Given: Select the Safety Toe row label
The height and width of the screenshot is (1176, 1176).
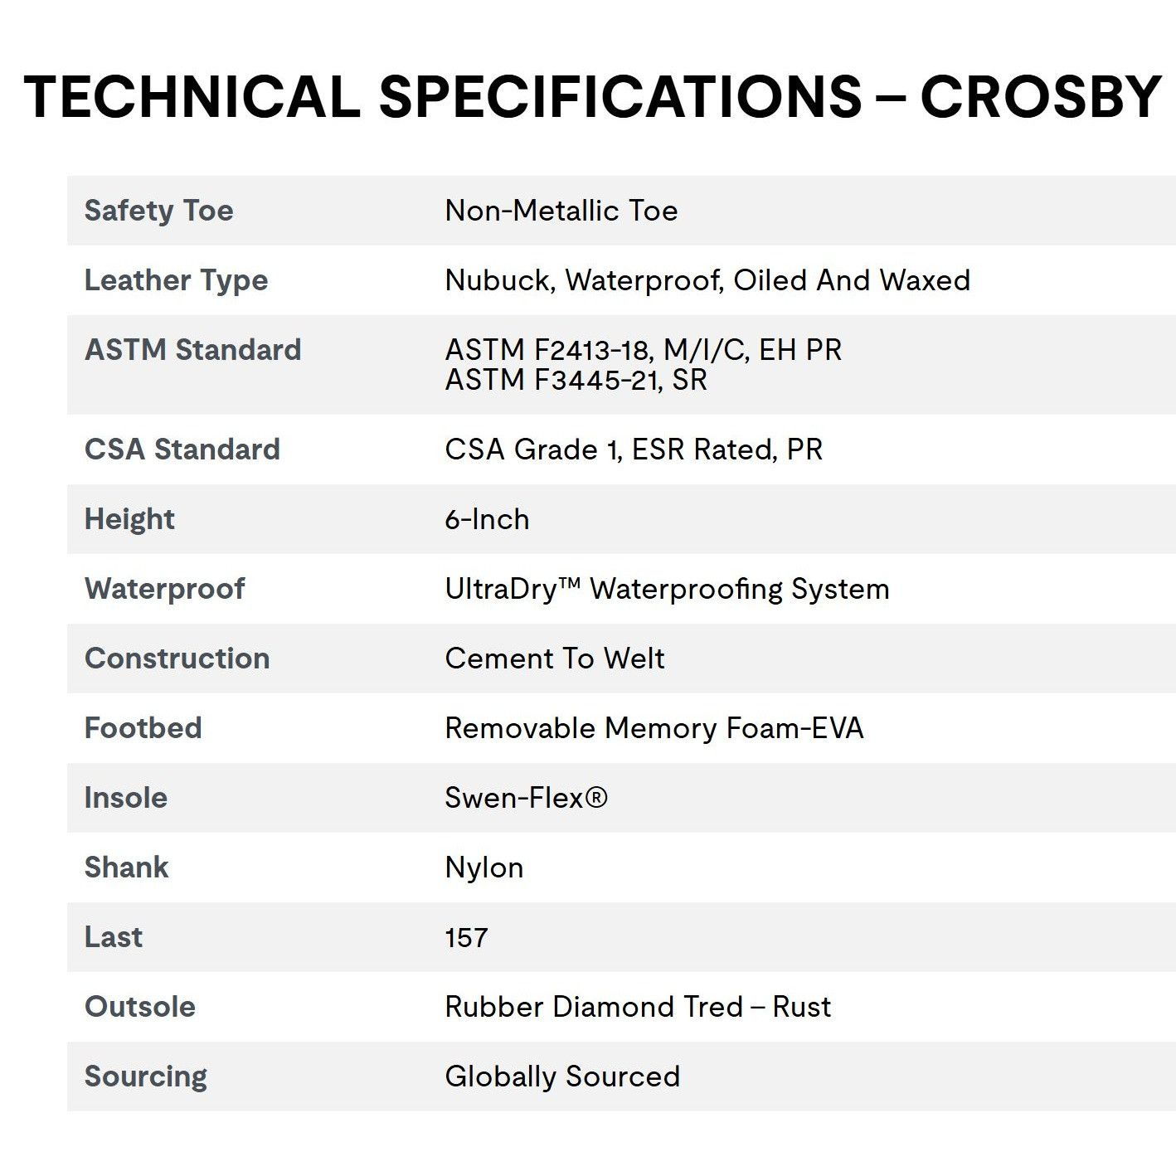Looking at the screenshot, I should [x=158, y=211].
